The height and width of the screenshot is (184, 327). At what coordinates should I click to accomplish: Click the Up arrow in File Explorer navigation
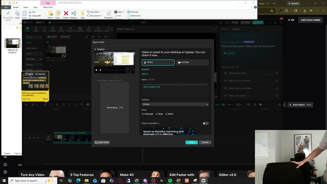pyautogui.click(x=17, y=28)
